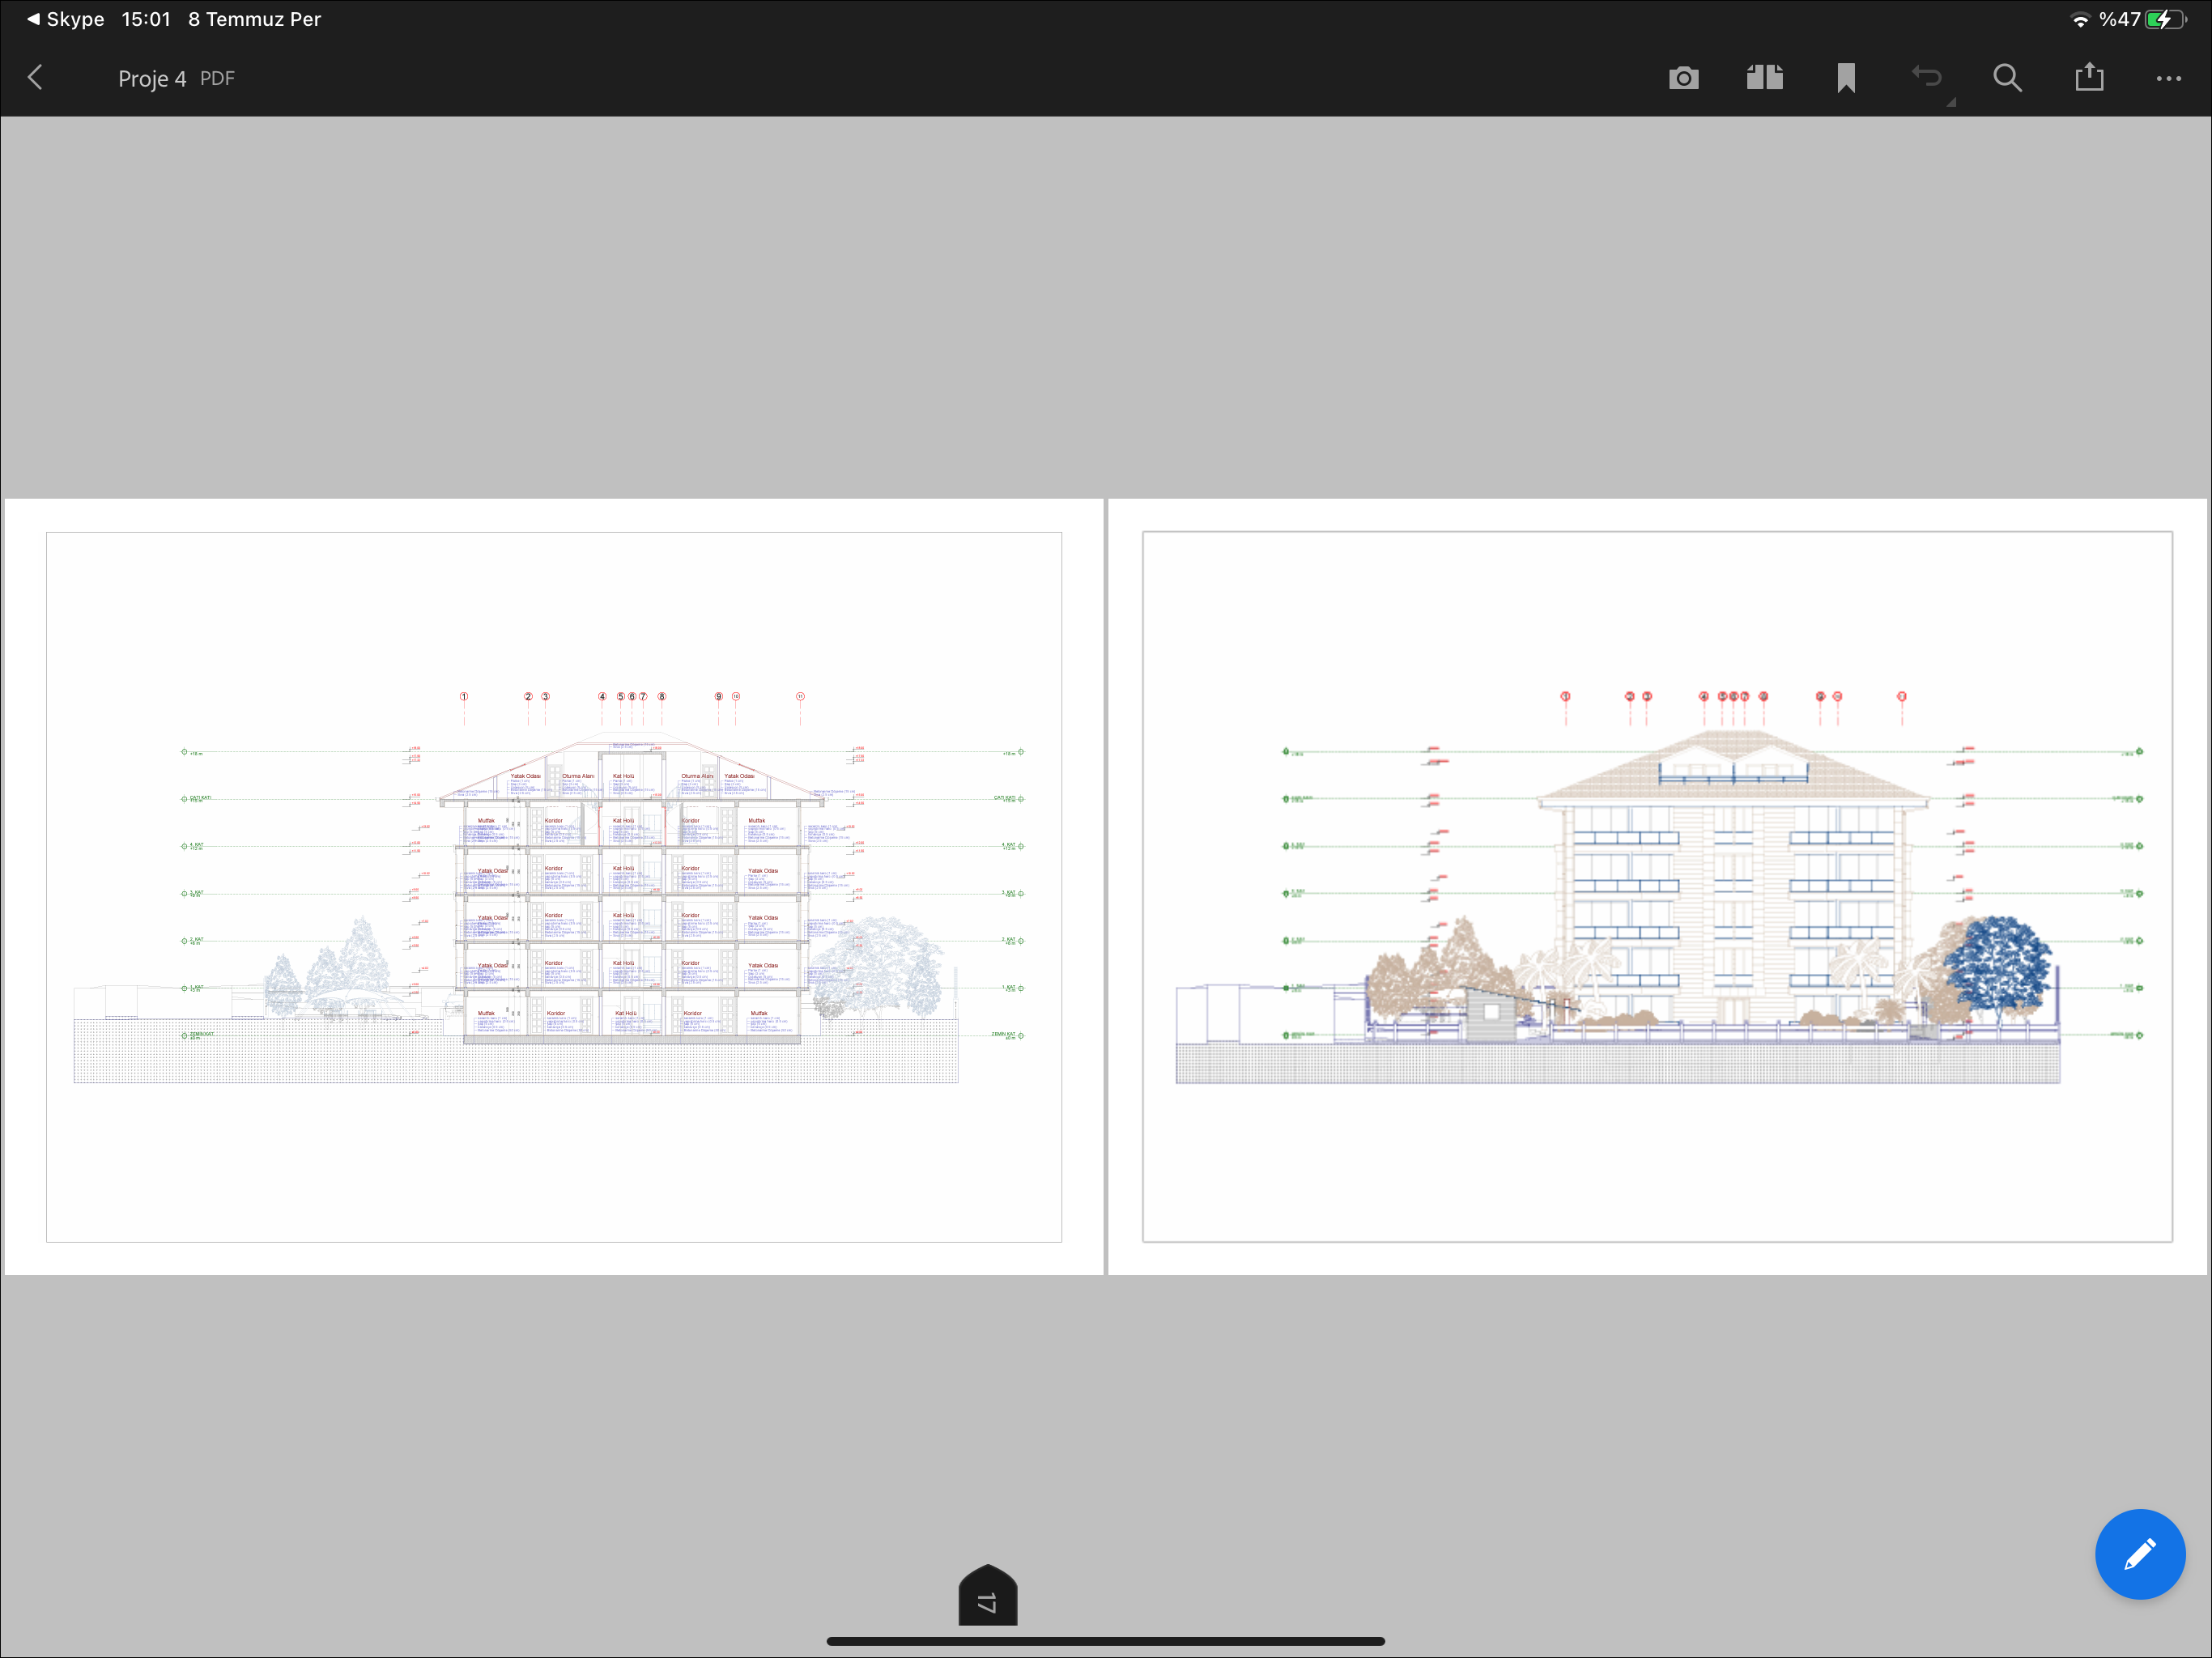
Task: Open search in the document
Action: [2007, 78]
